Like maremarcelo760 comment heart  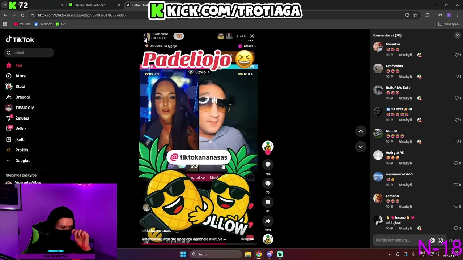(x=456, y=185)
